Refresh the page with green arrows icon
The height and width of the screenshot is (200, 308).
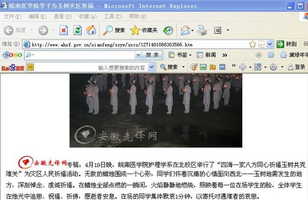78,30
